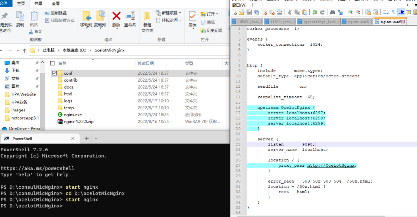Switch to the 共享 ribbon tab

pos(38,3)
